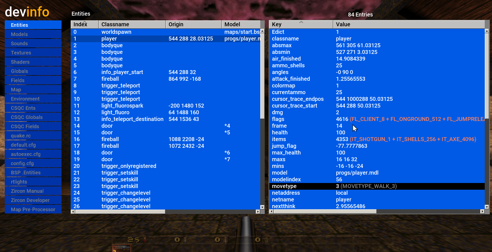492x252 pixels.
Task: Open the Models section in sidebar
Action: coord(33,34)
